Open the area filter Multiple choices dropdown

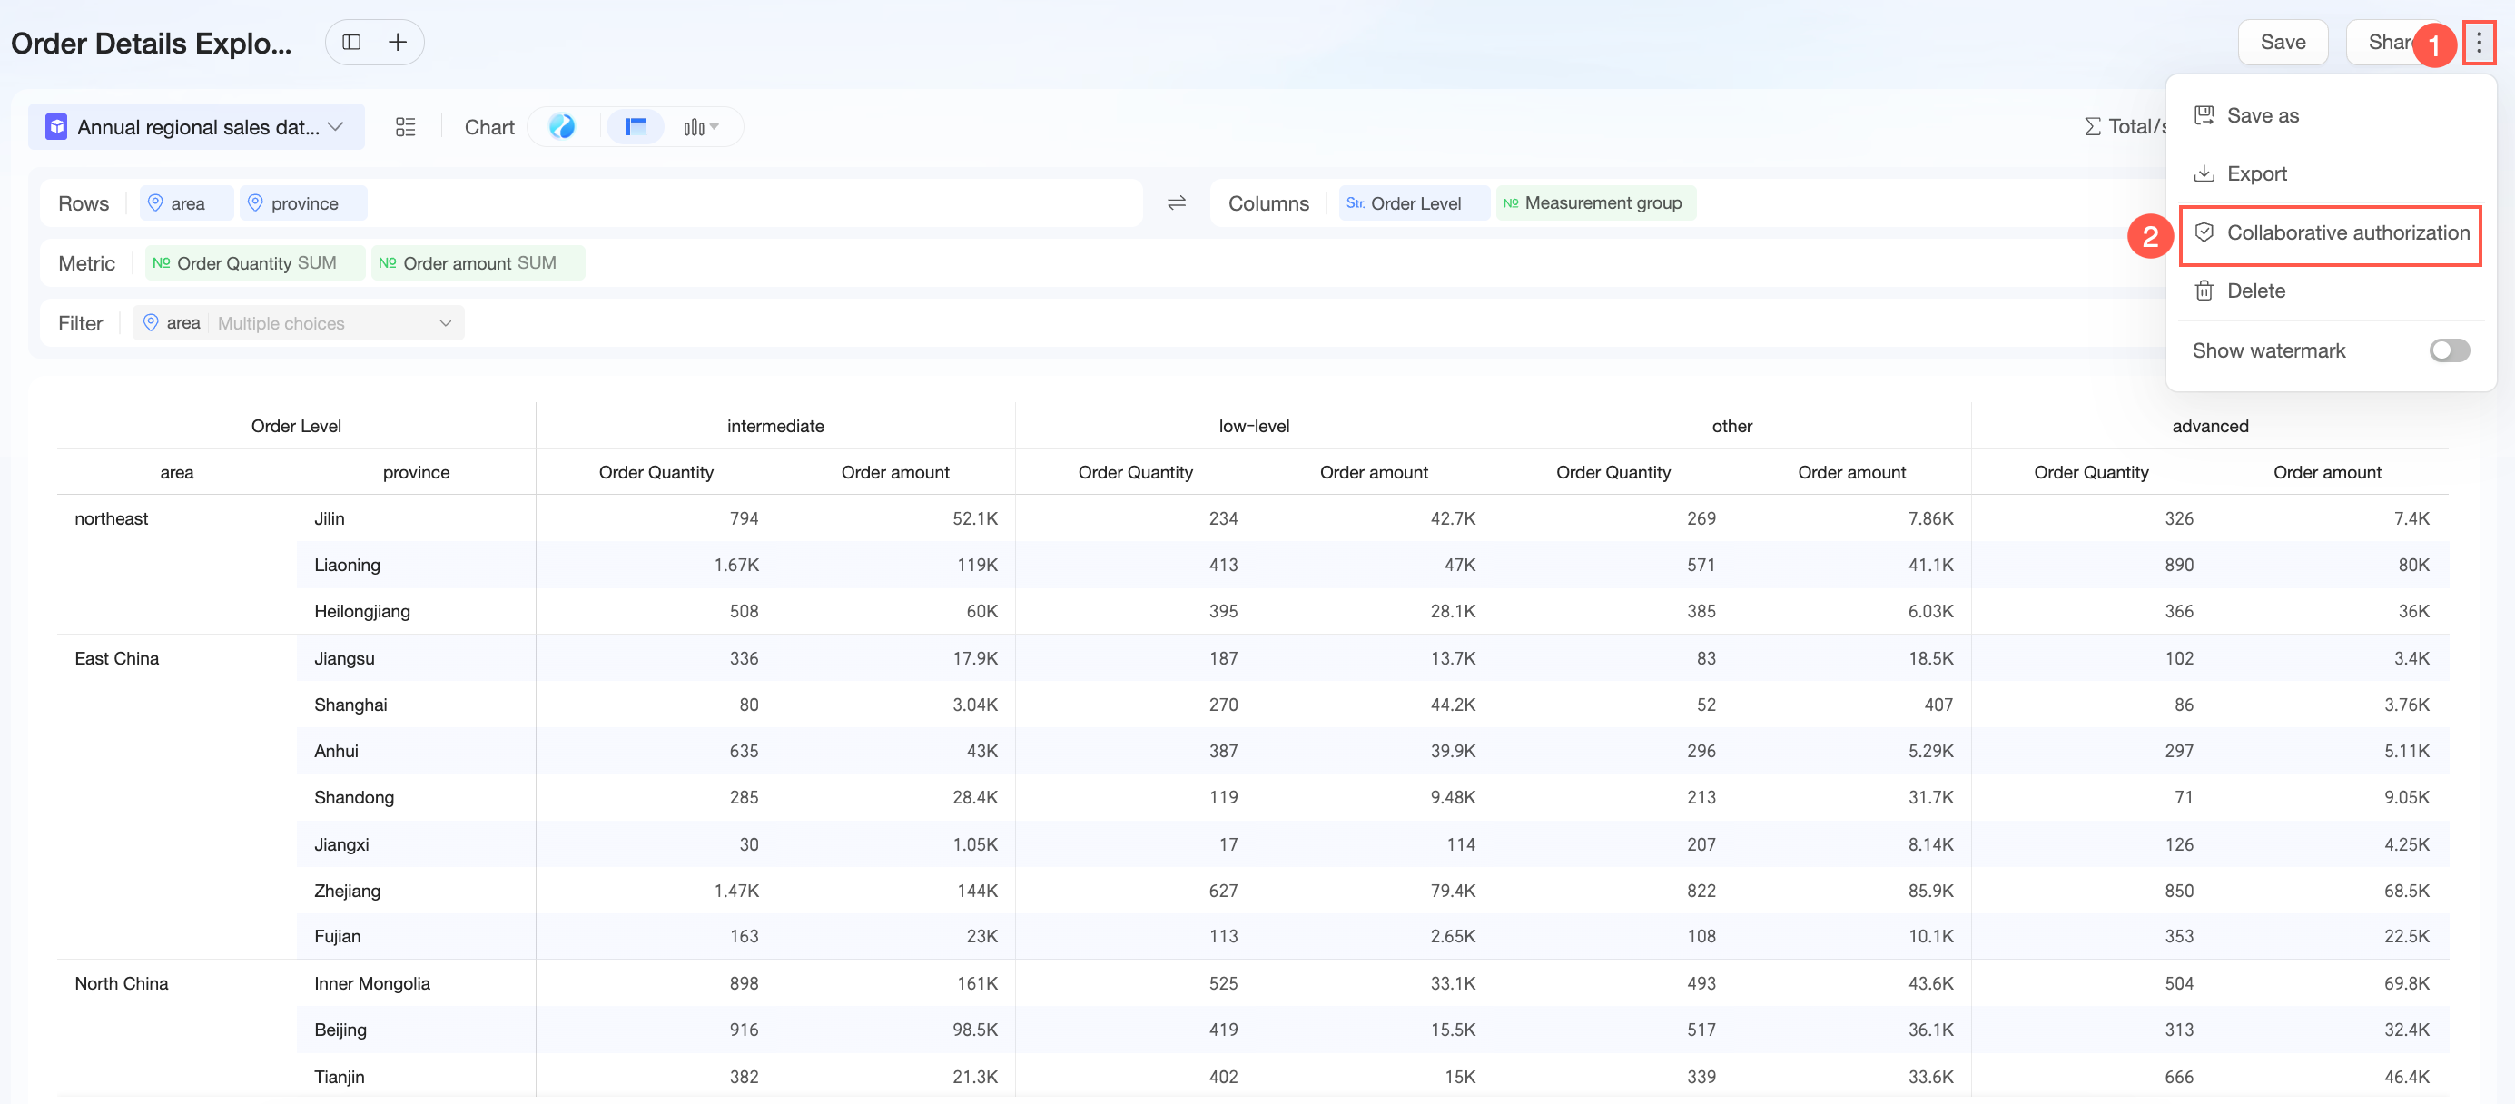click(x=299, y=323)
